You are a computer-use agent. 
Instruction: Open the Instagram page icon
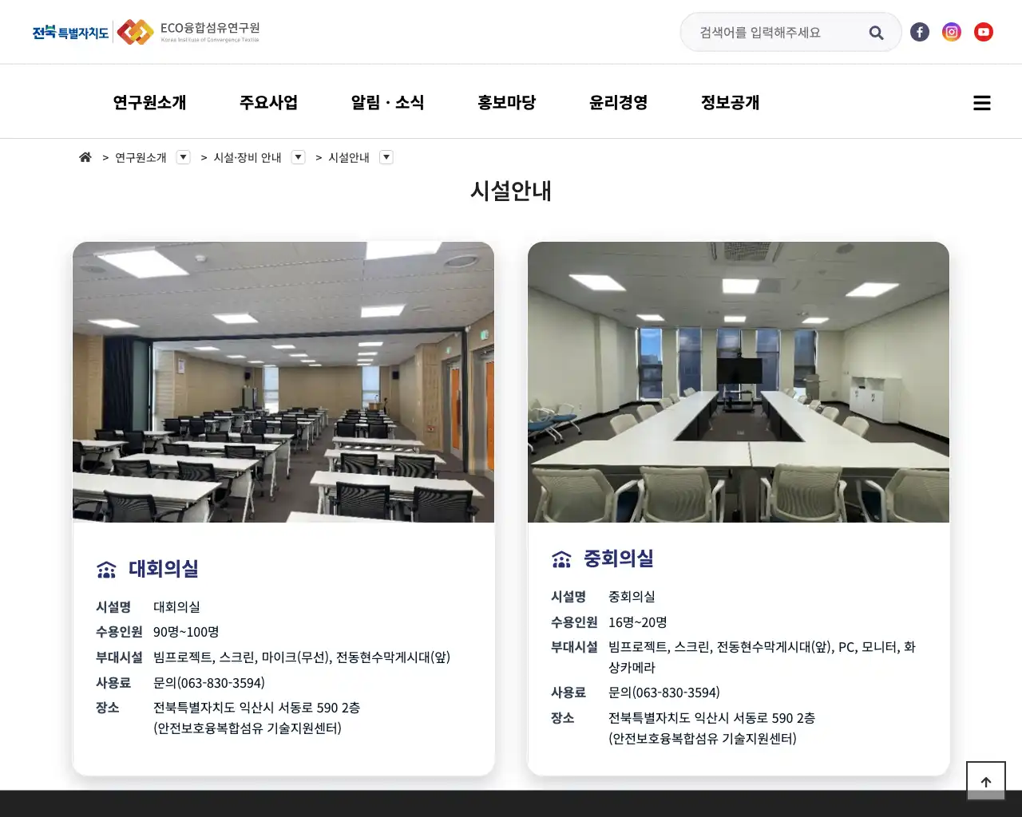tap(952, 32)
